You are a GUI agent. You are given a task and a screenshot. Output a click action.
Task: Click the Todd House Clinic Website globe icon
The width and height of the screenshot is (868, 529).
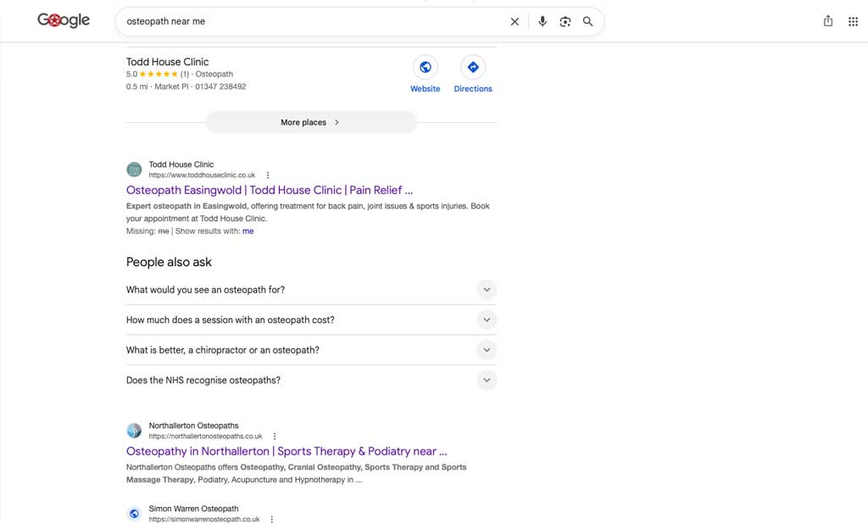point(426,67)
